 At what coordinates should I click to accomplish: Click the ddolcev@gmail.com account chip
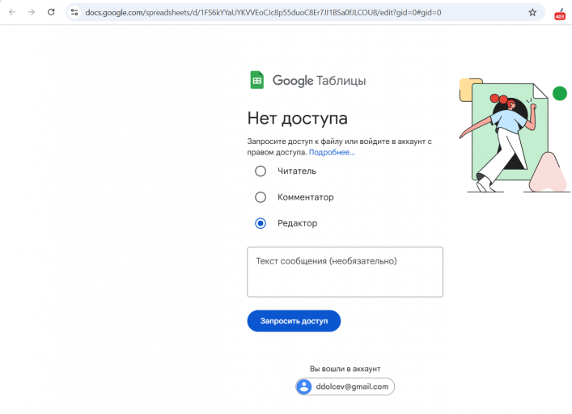345,387
